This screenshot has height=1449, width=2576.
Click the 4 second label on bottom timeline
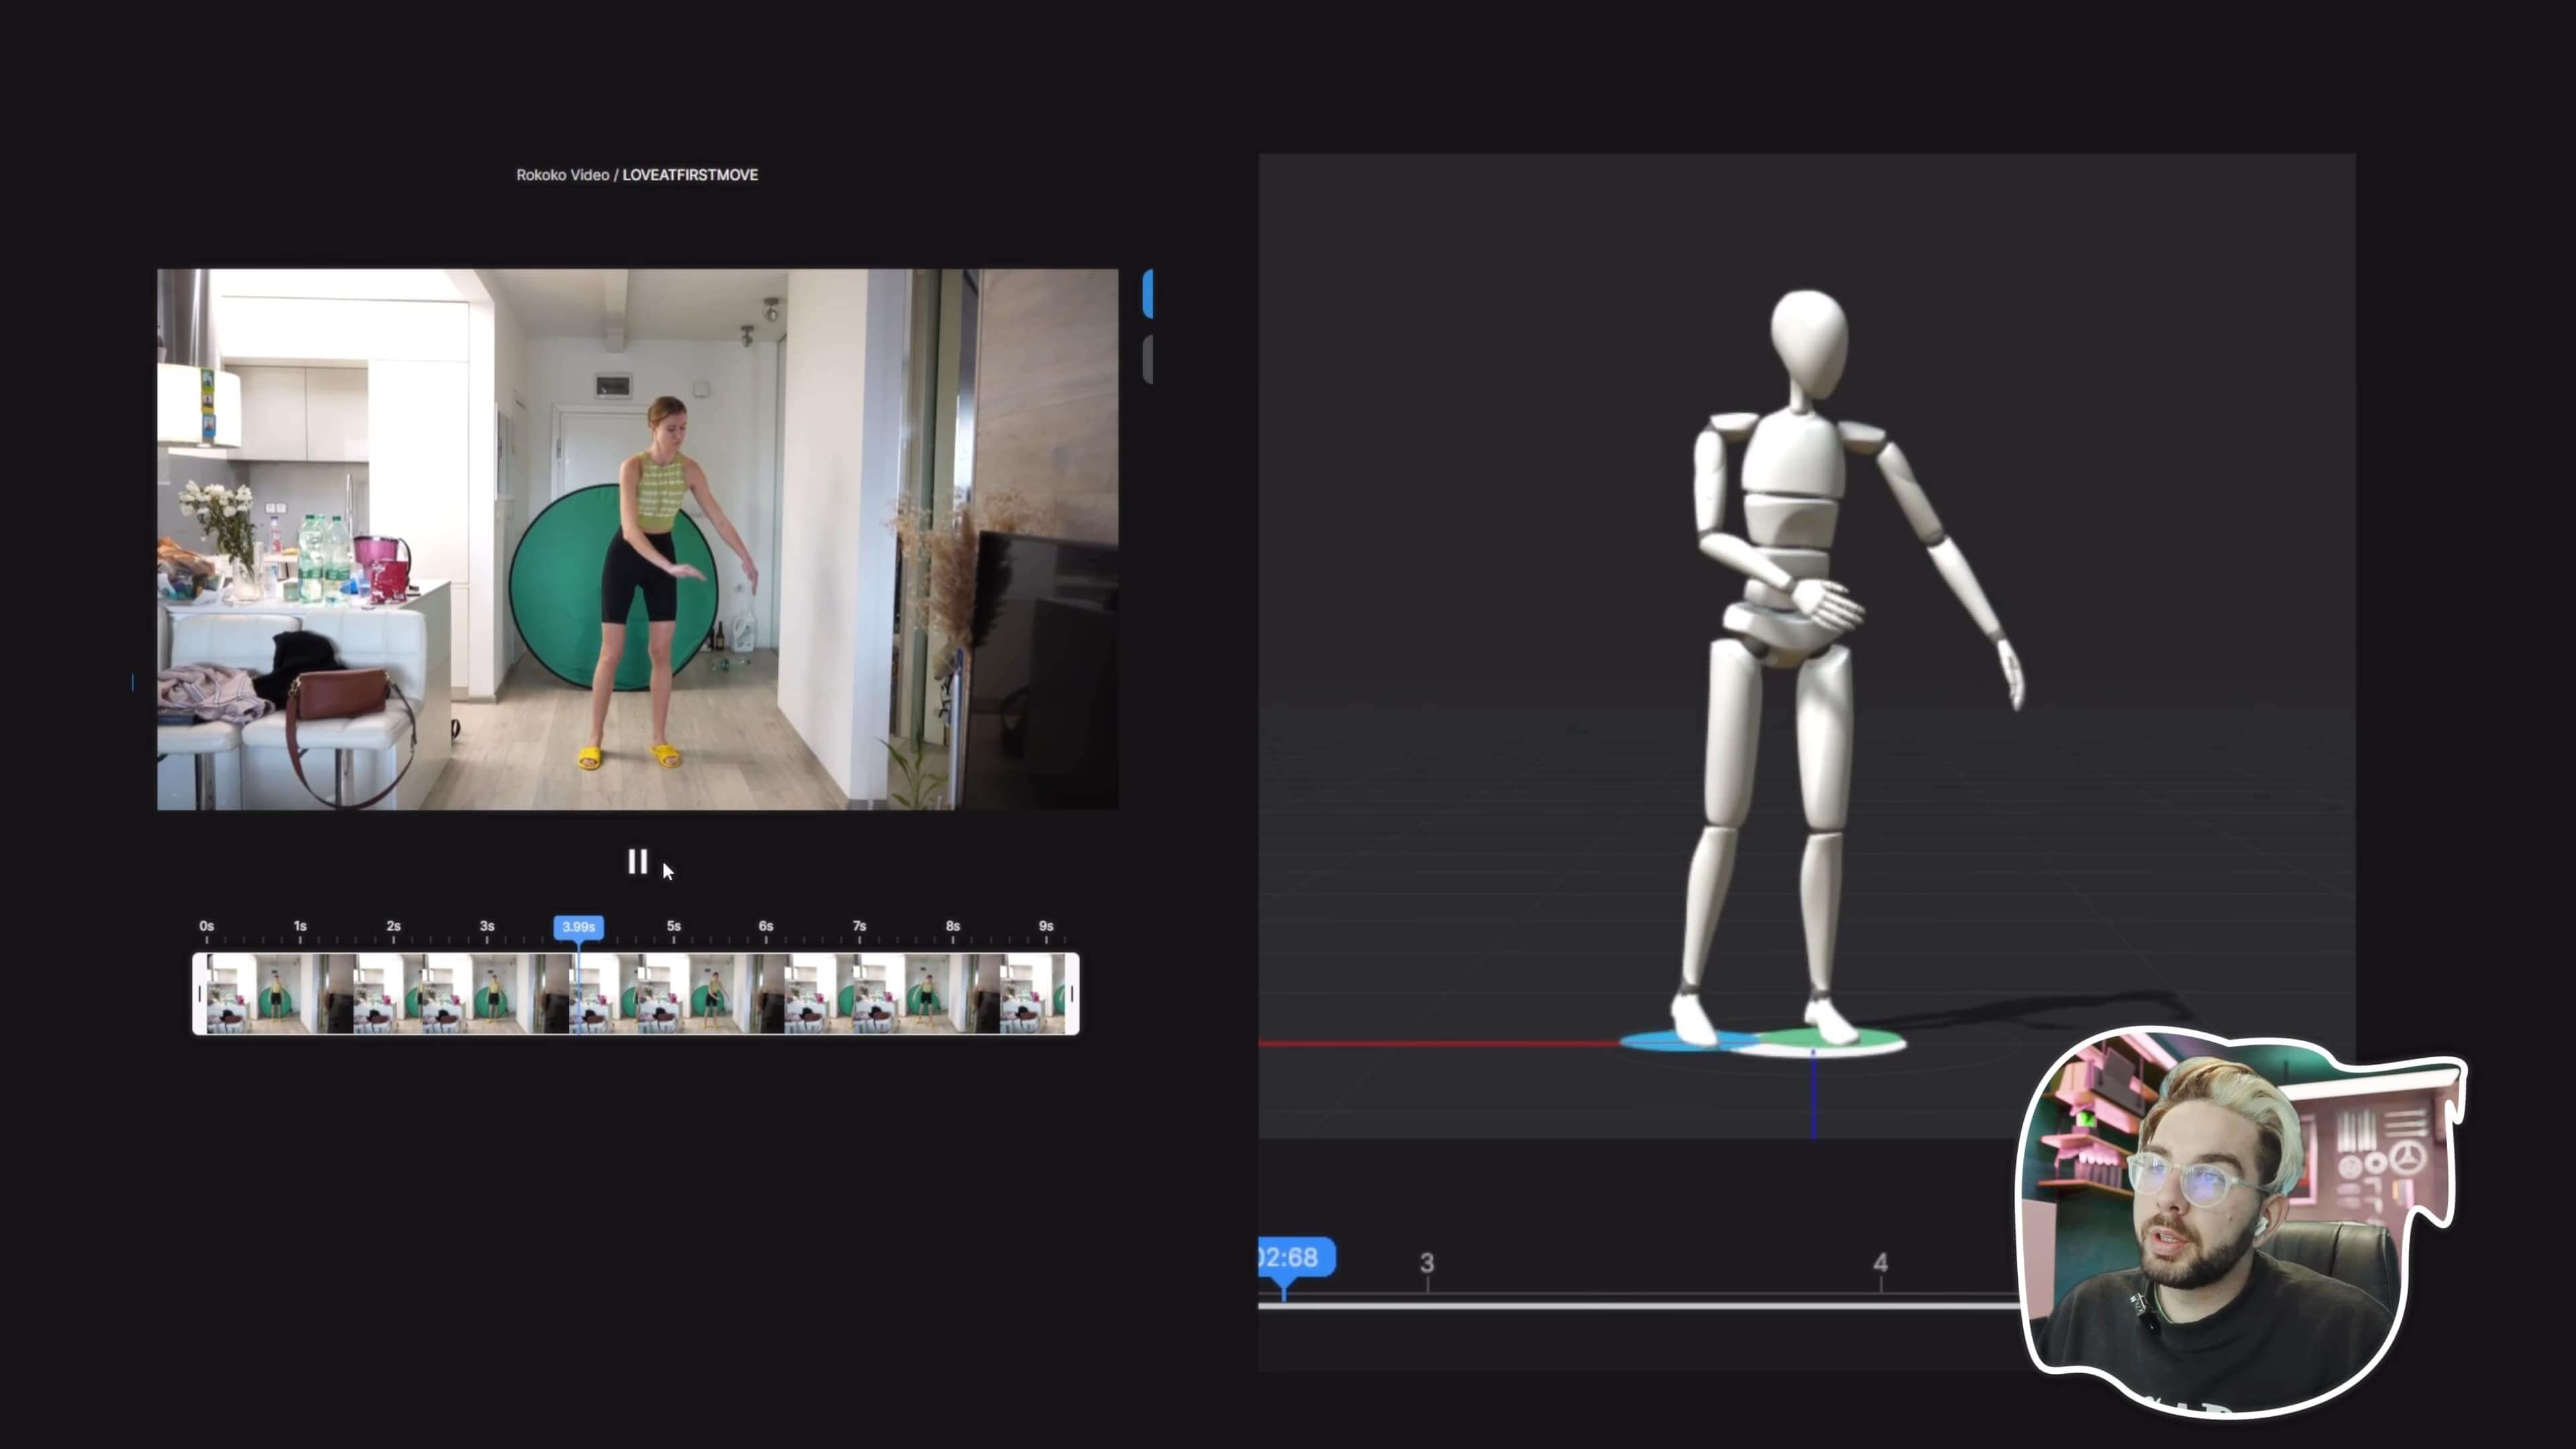pos(1882,1263)
